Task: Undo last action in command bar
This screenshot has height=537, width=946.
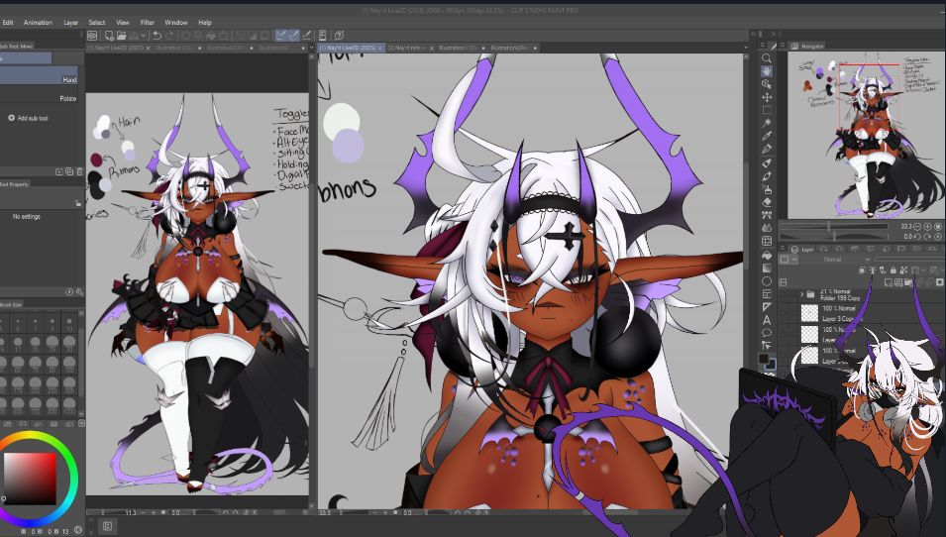Action: [157, 36]
